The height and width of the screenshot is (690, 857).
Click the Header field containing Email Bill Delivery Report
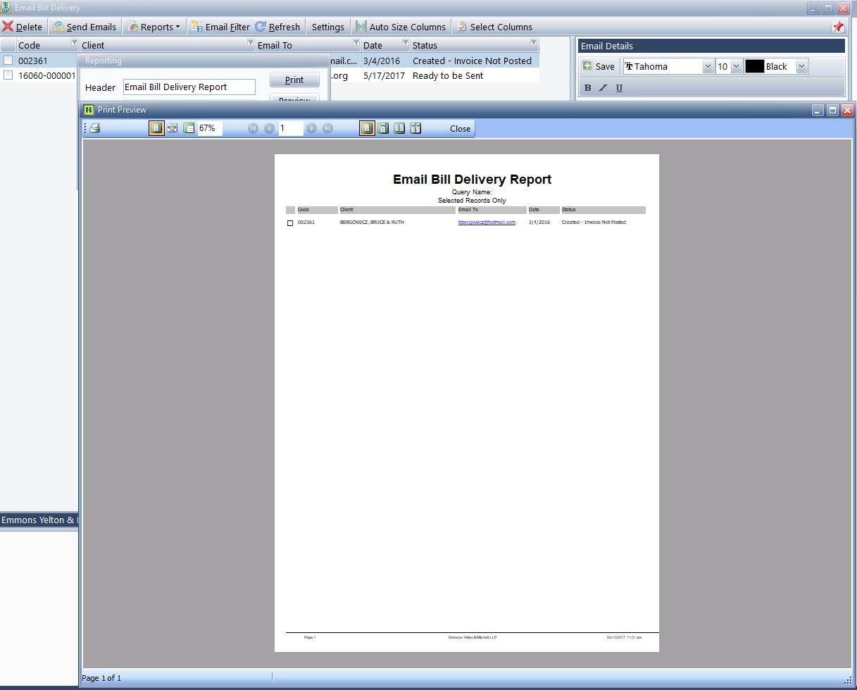coord(189,87)
